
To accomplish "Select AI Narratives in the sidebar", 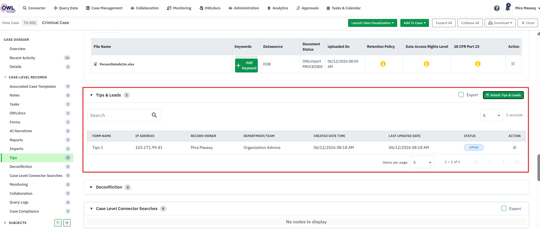I will (21, 131).
